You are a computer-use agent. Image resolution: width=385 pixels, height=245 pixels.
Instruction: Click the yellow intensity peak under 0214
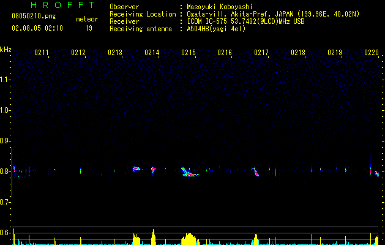(154, 237)
